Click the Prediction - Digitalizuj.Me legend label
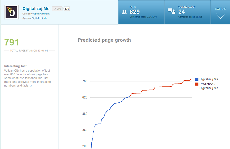 click(x=209, y=86)
